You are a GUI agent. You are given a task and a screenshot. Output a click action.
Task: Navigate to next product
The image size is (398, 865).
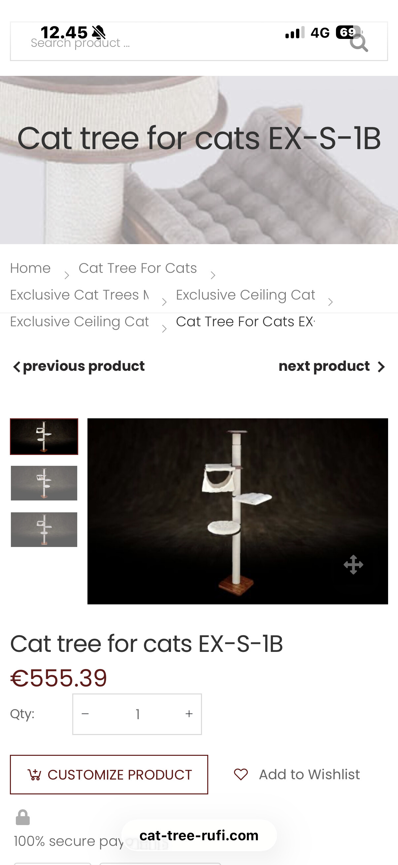point(324,366)
